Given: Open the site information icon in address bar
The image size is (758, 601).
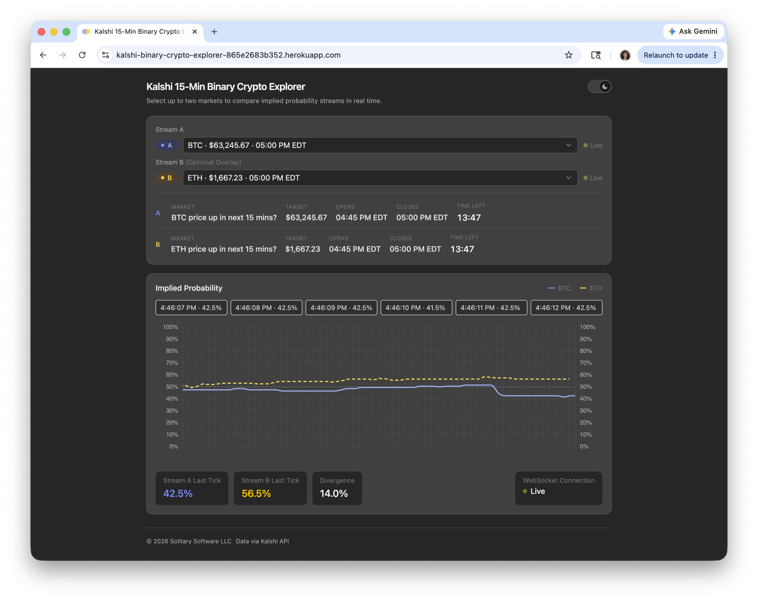Looking at the screenshot, I should [x=106, y=55].
